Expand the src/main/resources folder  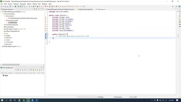(3, 25)
